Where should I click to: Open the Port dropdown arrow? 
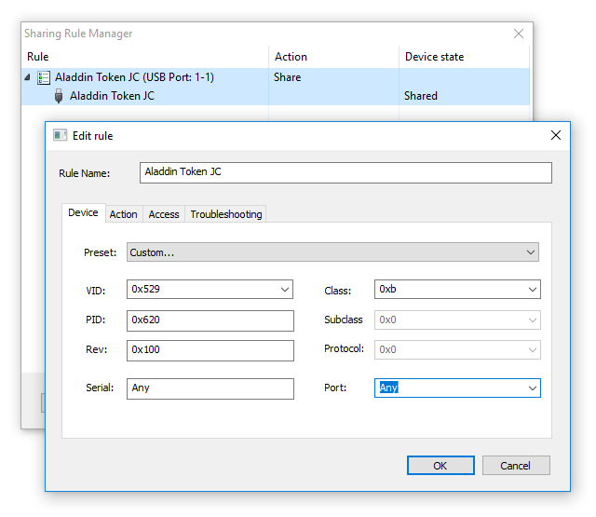532,388
